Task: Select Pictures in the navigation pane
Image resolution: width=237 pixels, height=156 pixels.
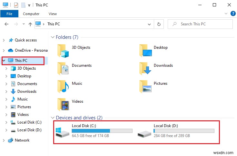Action: [24, 107]
